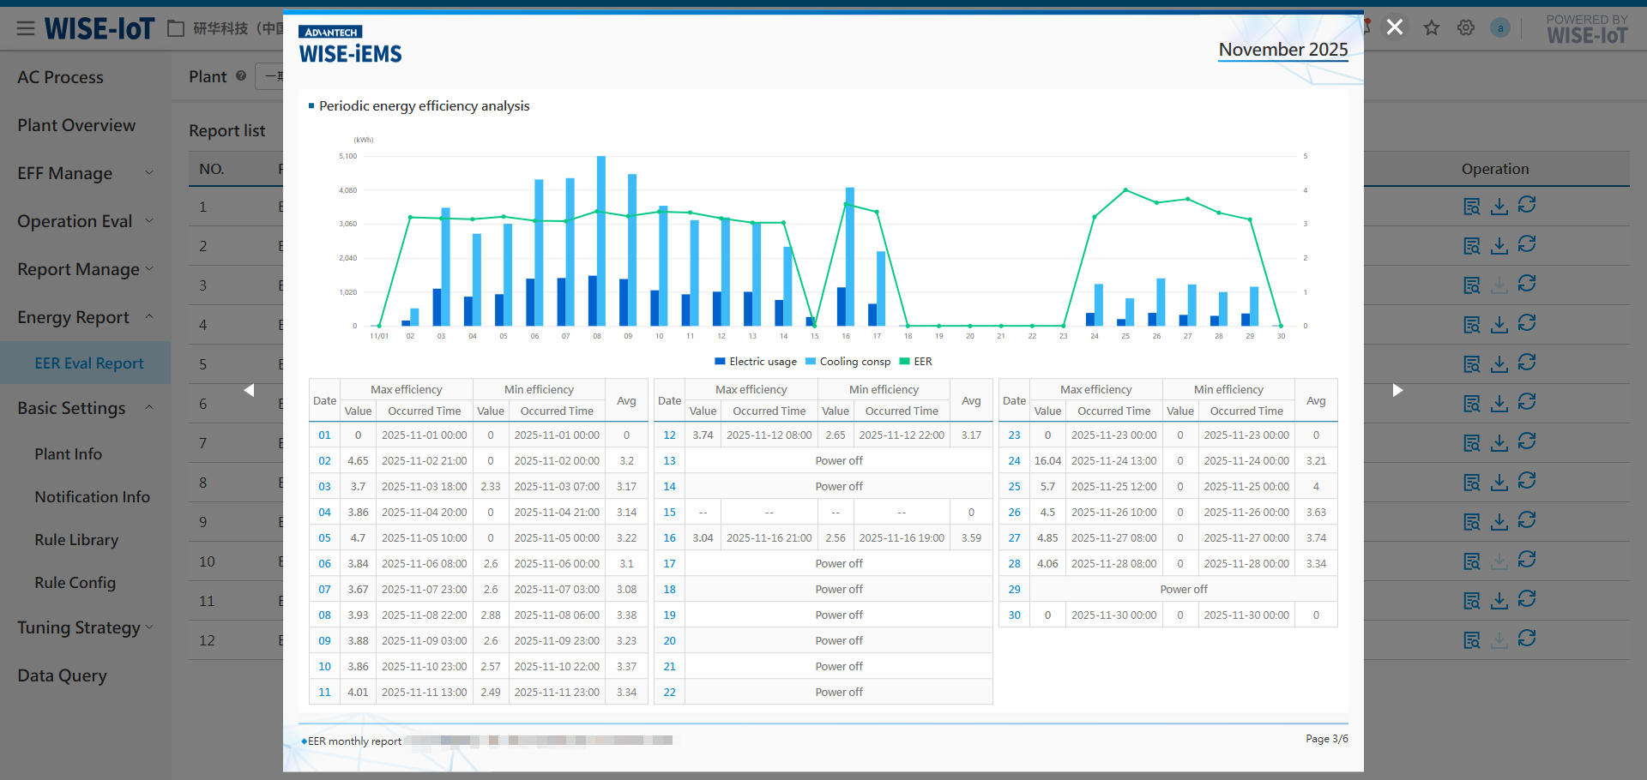This screenshot has width=1647, height=780.
Task: Click the user avatar icon in header
Action: (x=1500, y=28)
